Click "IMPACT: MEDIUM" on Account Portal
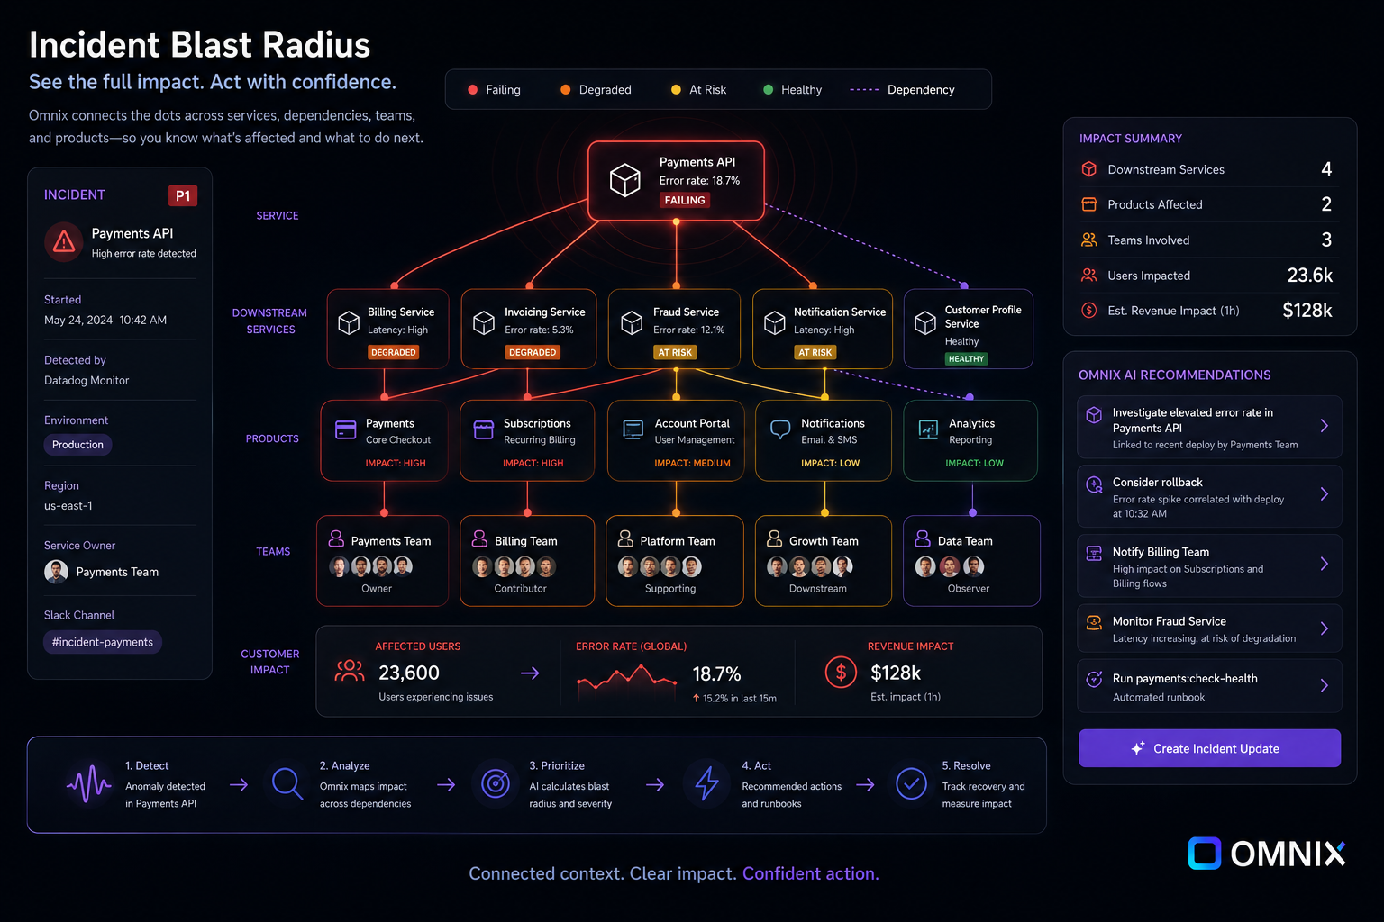 coord(692,463)
